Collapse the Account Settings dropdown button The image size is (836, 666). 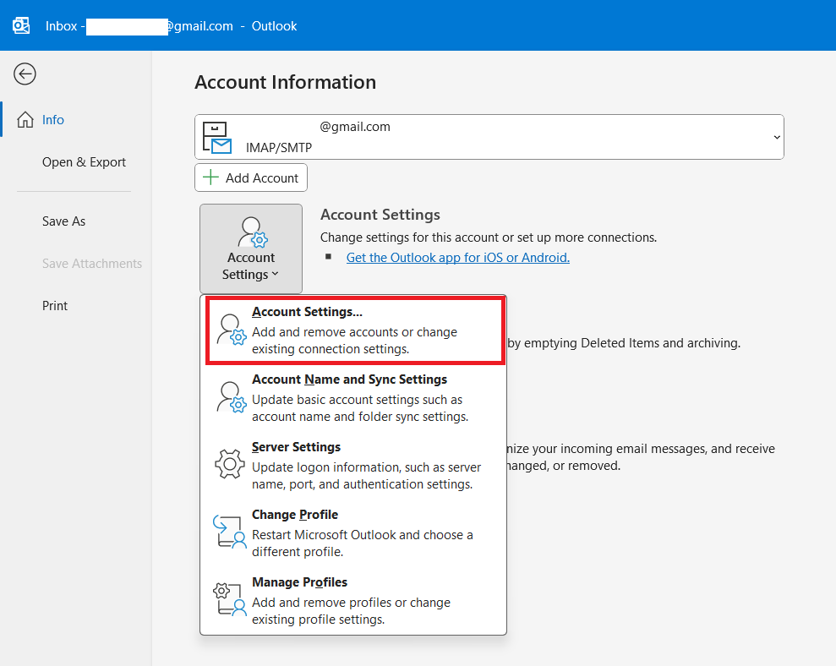click(251, 249)
